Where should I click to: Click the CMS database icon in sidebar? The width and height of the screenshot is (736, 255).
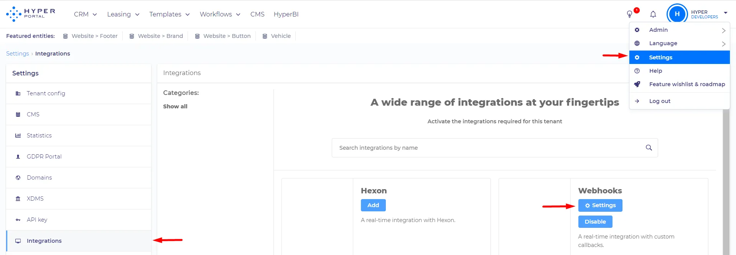(x=18, y=114)
